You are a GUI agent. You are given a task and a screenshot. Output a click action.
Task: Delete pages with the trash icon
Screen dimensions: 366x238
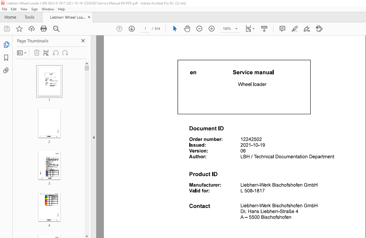(37, 53)
